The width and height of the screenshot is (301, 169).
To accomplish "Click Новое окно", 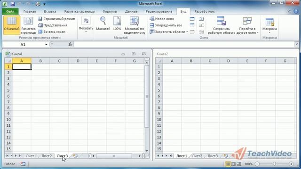I will pyautogui.click(x=162, y=19).
